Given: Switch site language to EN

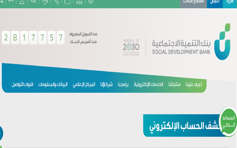Looking at the screenshot, I should pyautogui.click(x=11, y=1).
